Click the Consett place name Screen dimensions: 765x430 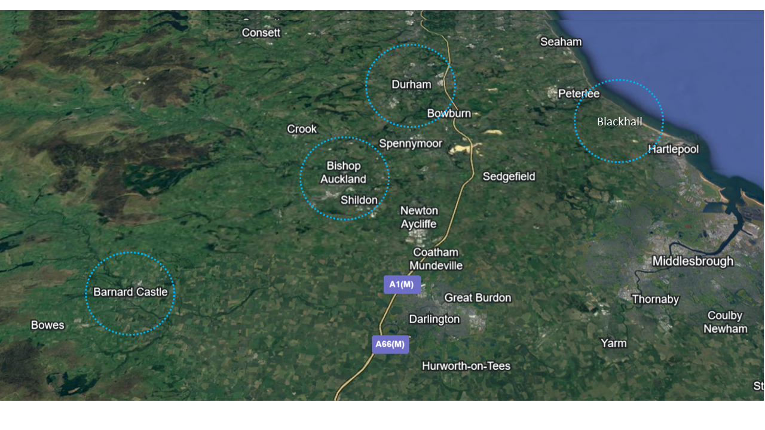[261, 33]
